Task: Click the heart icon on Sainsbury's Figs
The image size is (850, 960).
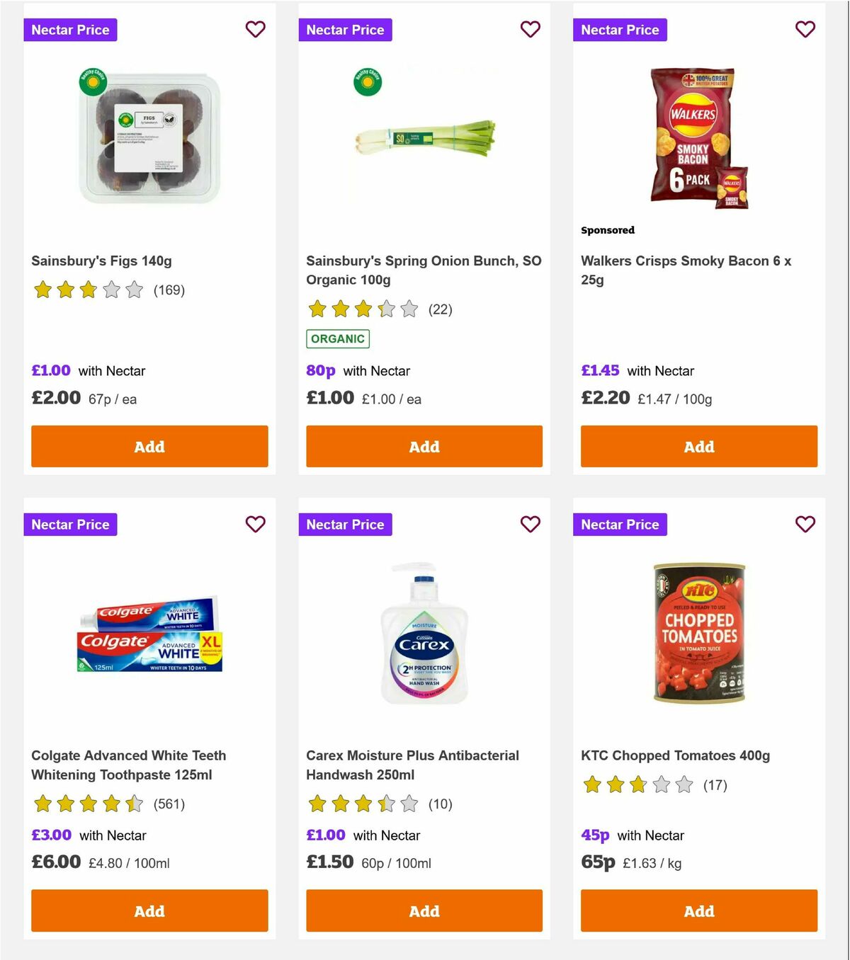Action: [x=255, y=29]
